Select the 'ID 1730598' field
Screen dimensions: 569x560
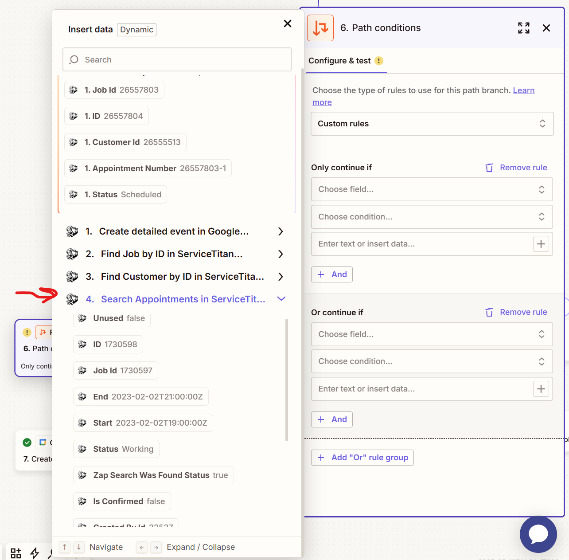pyautogui.click(x=108, y=345)
